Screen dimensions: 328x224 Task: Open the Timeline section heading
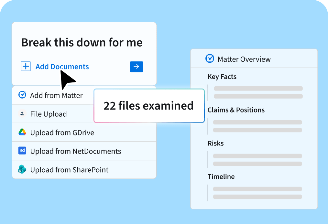coord(221,176)
